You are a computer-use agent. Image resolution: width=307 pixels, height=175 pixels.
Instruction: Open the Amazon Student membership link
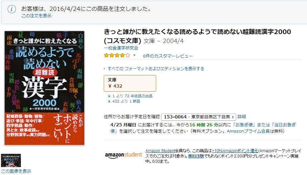click(x=160, y=151)
